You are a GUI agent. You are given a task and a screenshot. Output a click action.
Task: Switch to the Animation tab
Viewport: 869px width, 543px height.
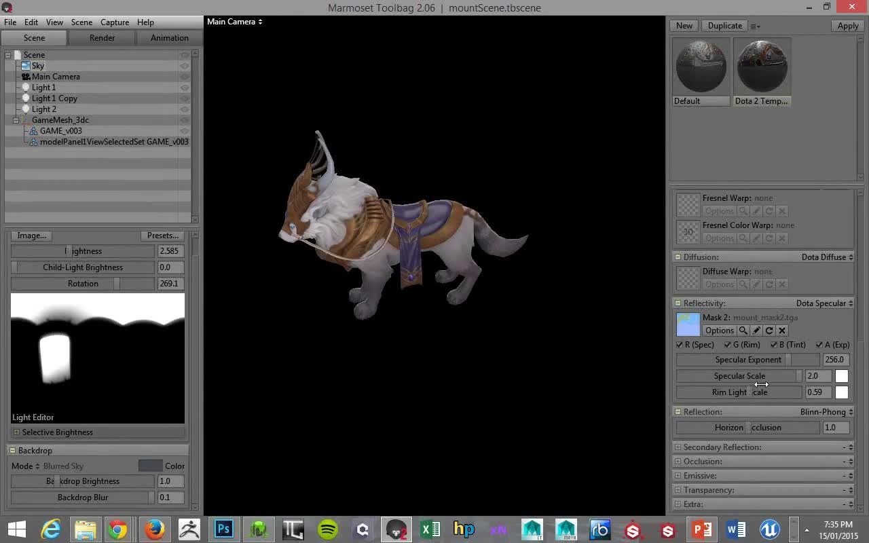click(x=169, y=38)
